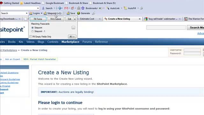Viewport: 204px width, 115px height.
Task: Switch to The Warrior Forum tab
Action: point(193,19)
